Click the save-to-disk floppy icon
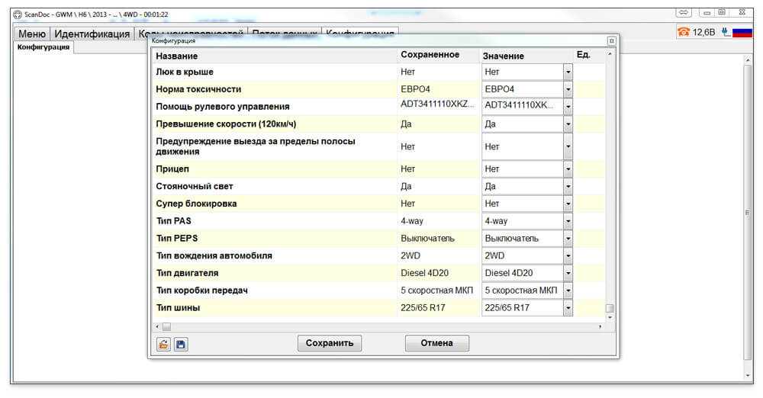 [181, 344]
